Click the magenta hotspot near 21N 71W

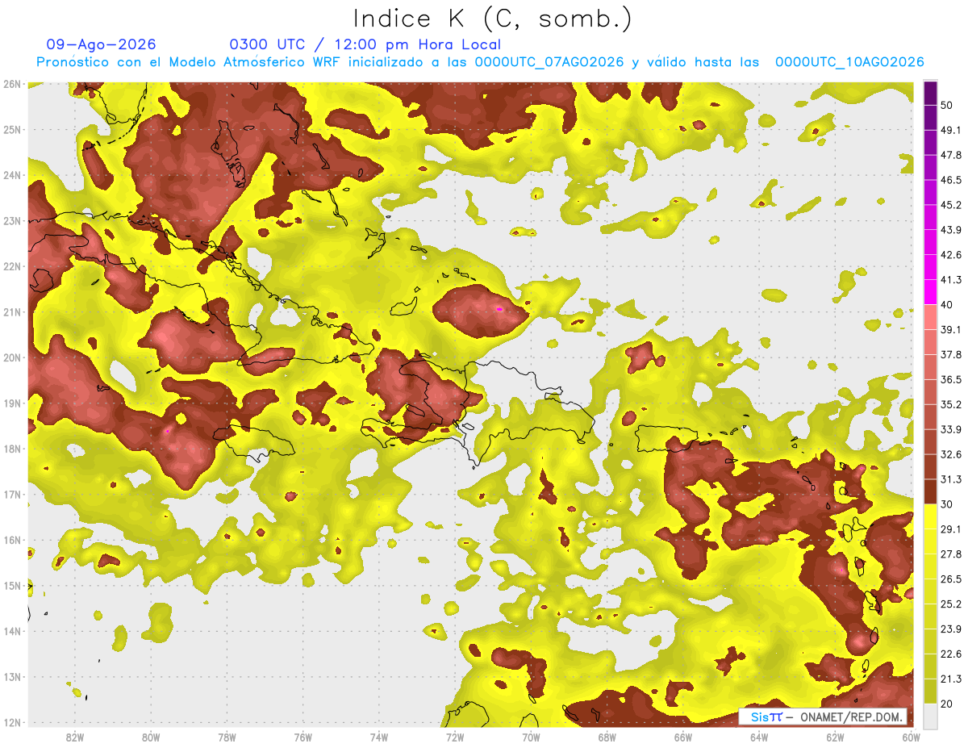click(500, 308)
